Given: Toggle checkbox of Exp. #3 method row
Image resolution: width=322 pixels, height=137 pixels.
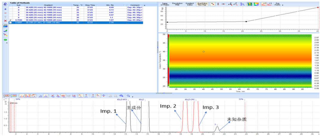Looking at the screenshot, I should click(x=10, y=15).
